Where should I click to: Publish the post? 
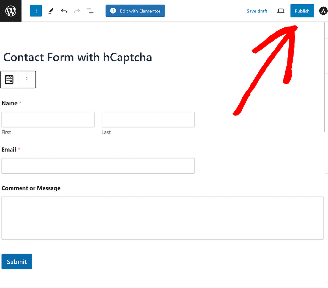302,11
